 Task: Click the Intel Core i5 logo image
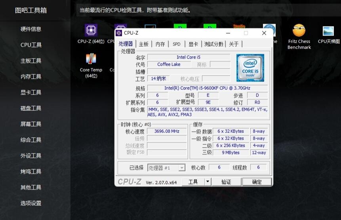click(x=250, y=68)
